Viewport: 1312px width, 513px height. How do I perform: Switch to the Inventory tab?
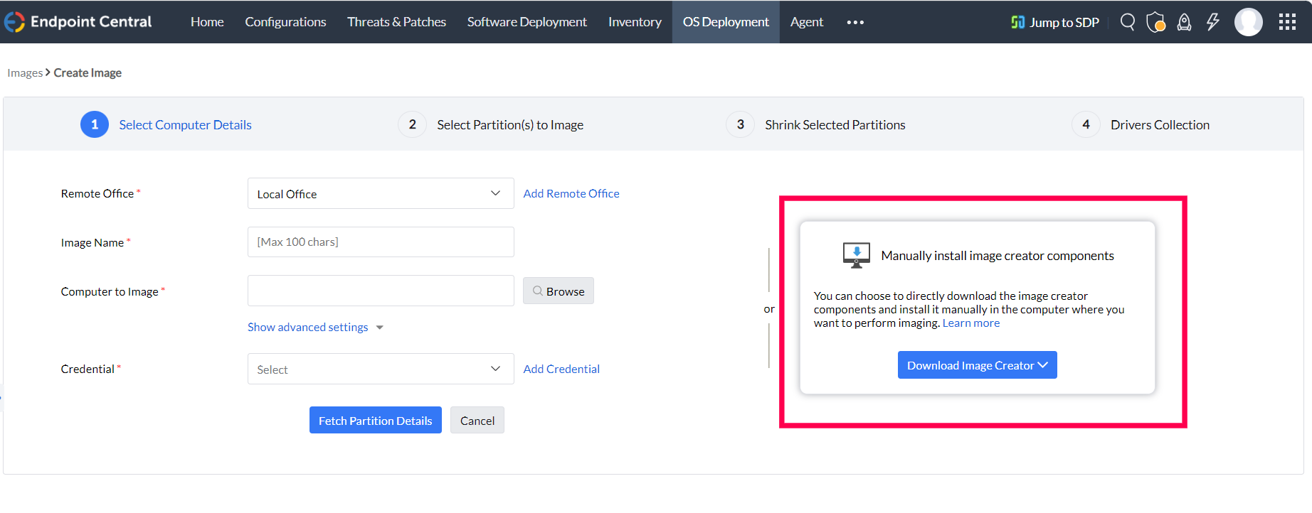point(635,22)
